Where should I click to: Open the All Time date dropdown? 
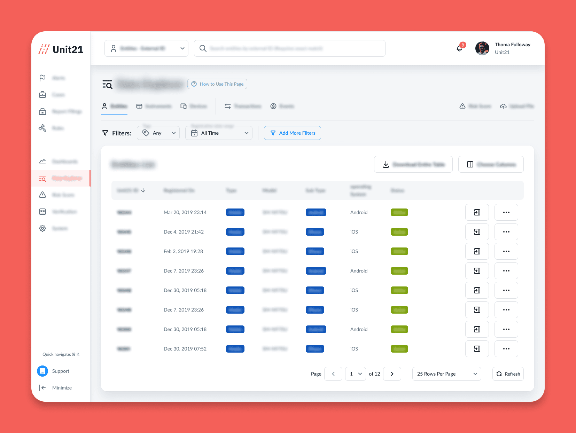(x=219, y=133)
